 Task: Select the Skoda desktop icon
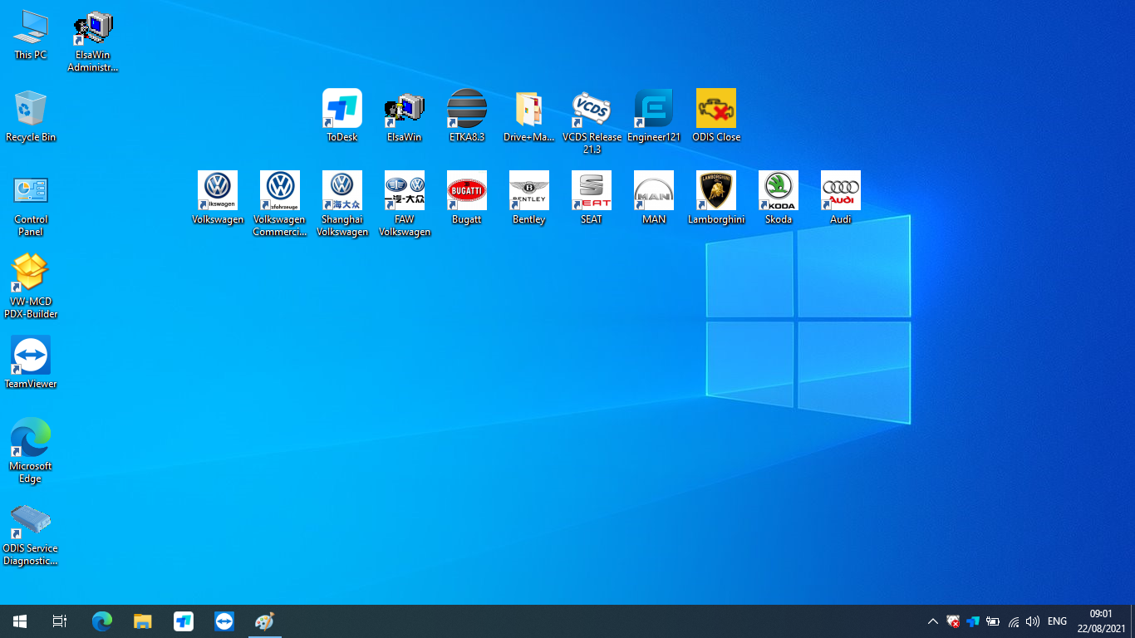point(778,191)
